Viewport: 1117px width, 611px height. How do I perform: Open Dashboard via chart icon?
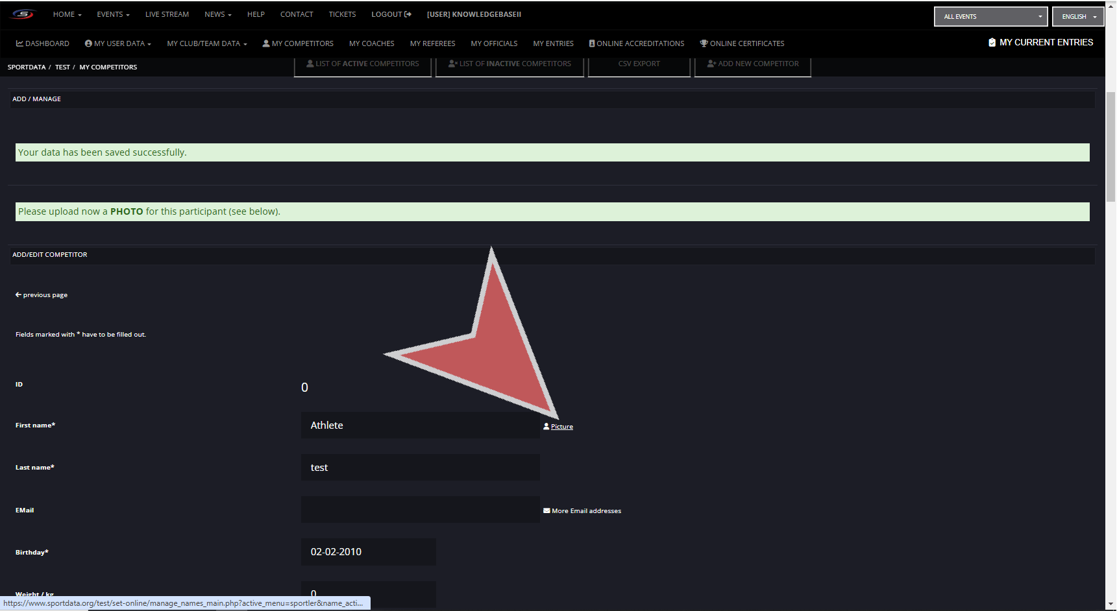coord(19,43)
